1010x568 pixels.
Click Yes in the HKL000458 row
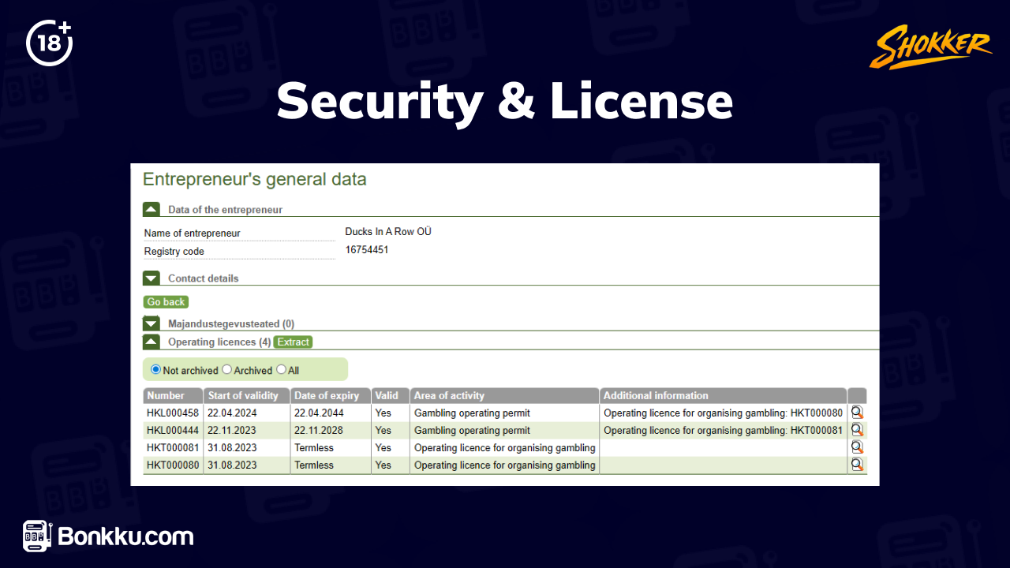(383, 413)
